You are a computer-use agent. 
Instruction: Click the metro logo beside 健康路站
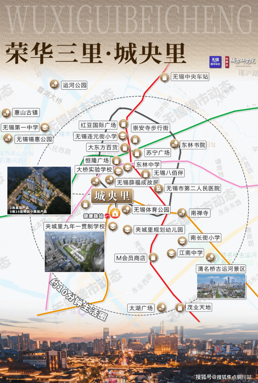tap(107, 216)
